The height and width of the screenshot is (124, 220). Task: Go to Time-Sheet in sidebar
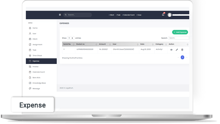pos(37,55)
